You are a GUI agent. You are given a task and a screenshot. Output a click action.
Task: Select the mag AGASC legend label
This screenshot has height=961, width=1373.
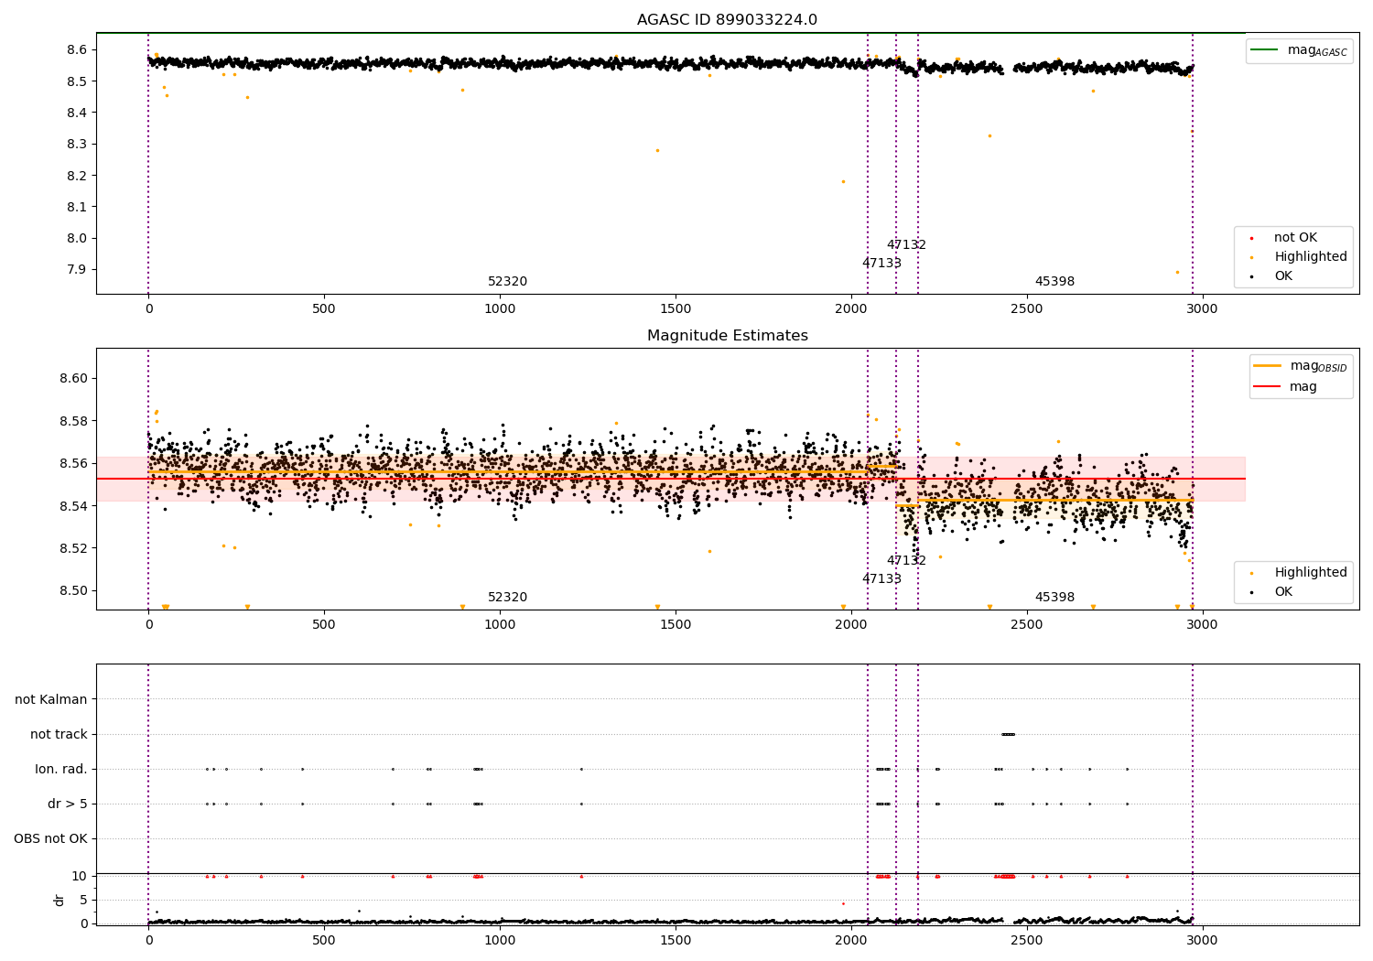coord(1317,50)
